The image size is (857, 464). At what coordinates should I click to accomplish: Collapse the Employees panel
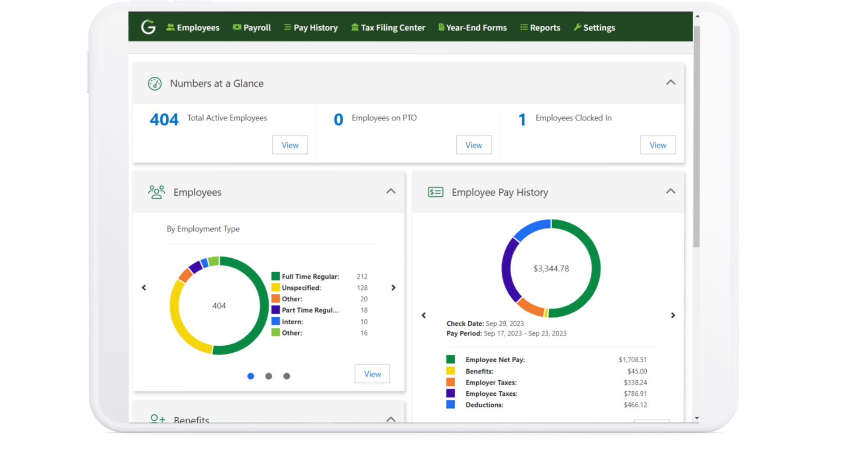391,191
